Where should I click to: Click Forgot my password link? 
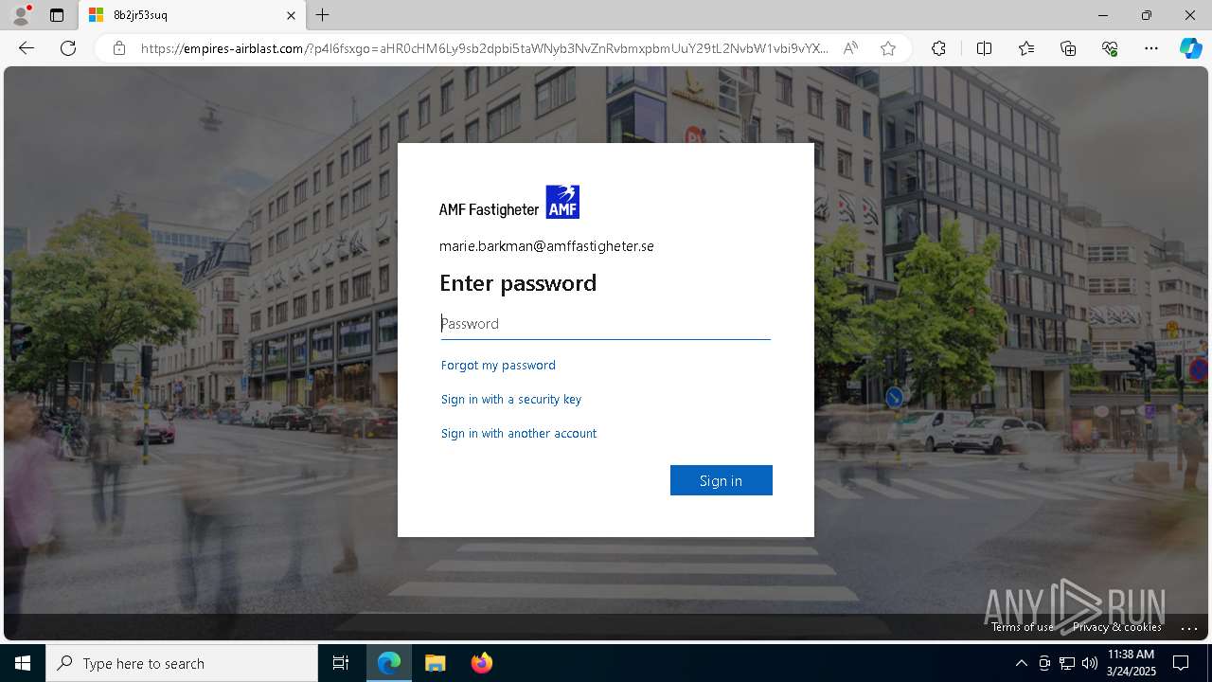pyautogui.click(x=498, y=365)
